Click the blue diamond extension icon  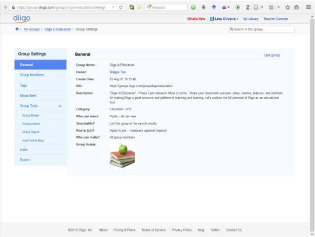[x=214, y=7]
